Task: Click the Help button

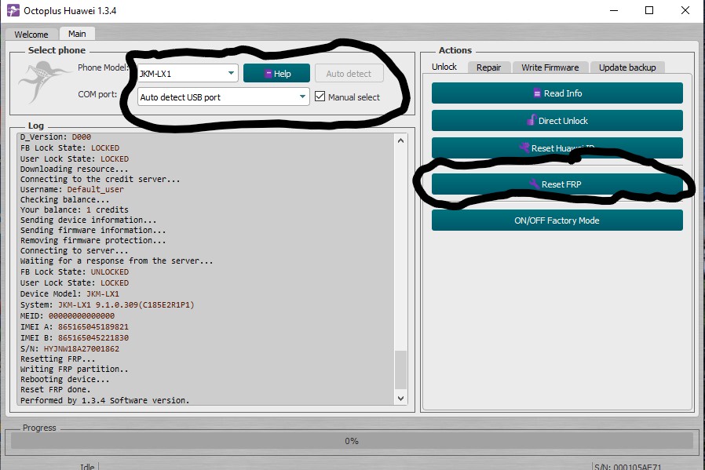Action: point(276,73)
